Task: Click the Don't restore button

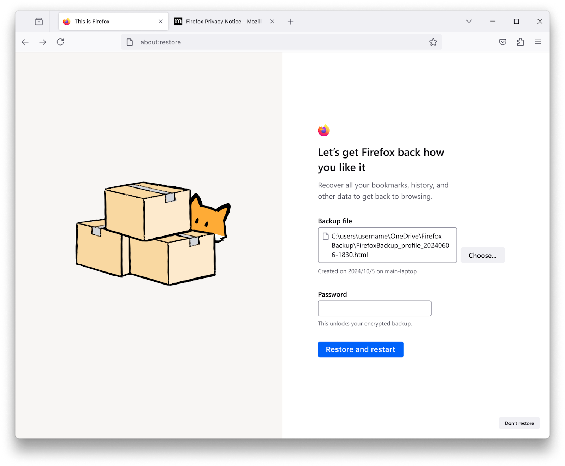Action: pyautogui.click(x=519, y=423)
